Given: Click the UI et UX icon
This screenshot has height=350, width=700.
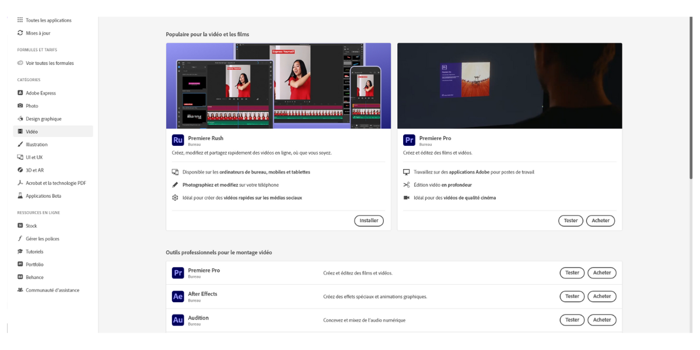Looking at the screenshot, I should pos(20,157).
